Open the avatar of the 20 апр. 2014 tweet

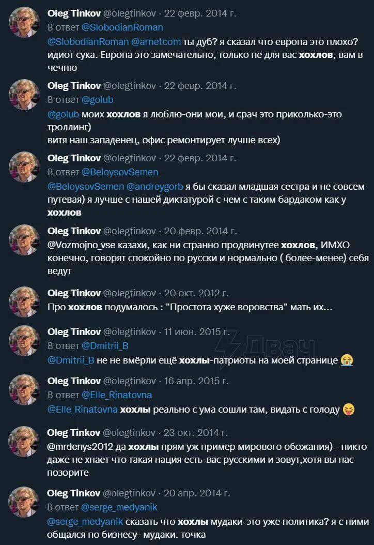[x=24, y=502]
